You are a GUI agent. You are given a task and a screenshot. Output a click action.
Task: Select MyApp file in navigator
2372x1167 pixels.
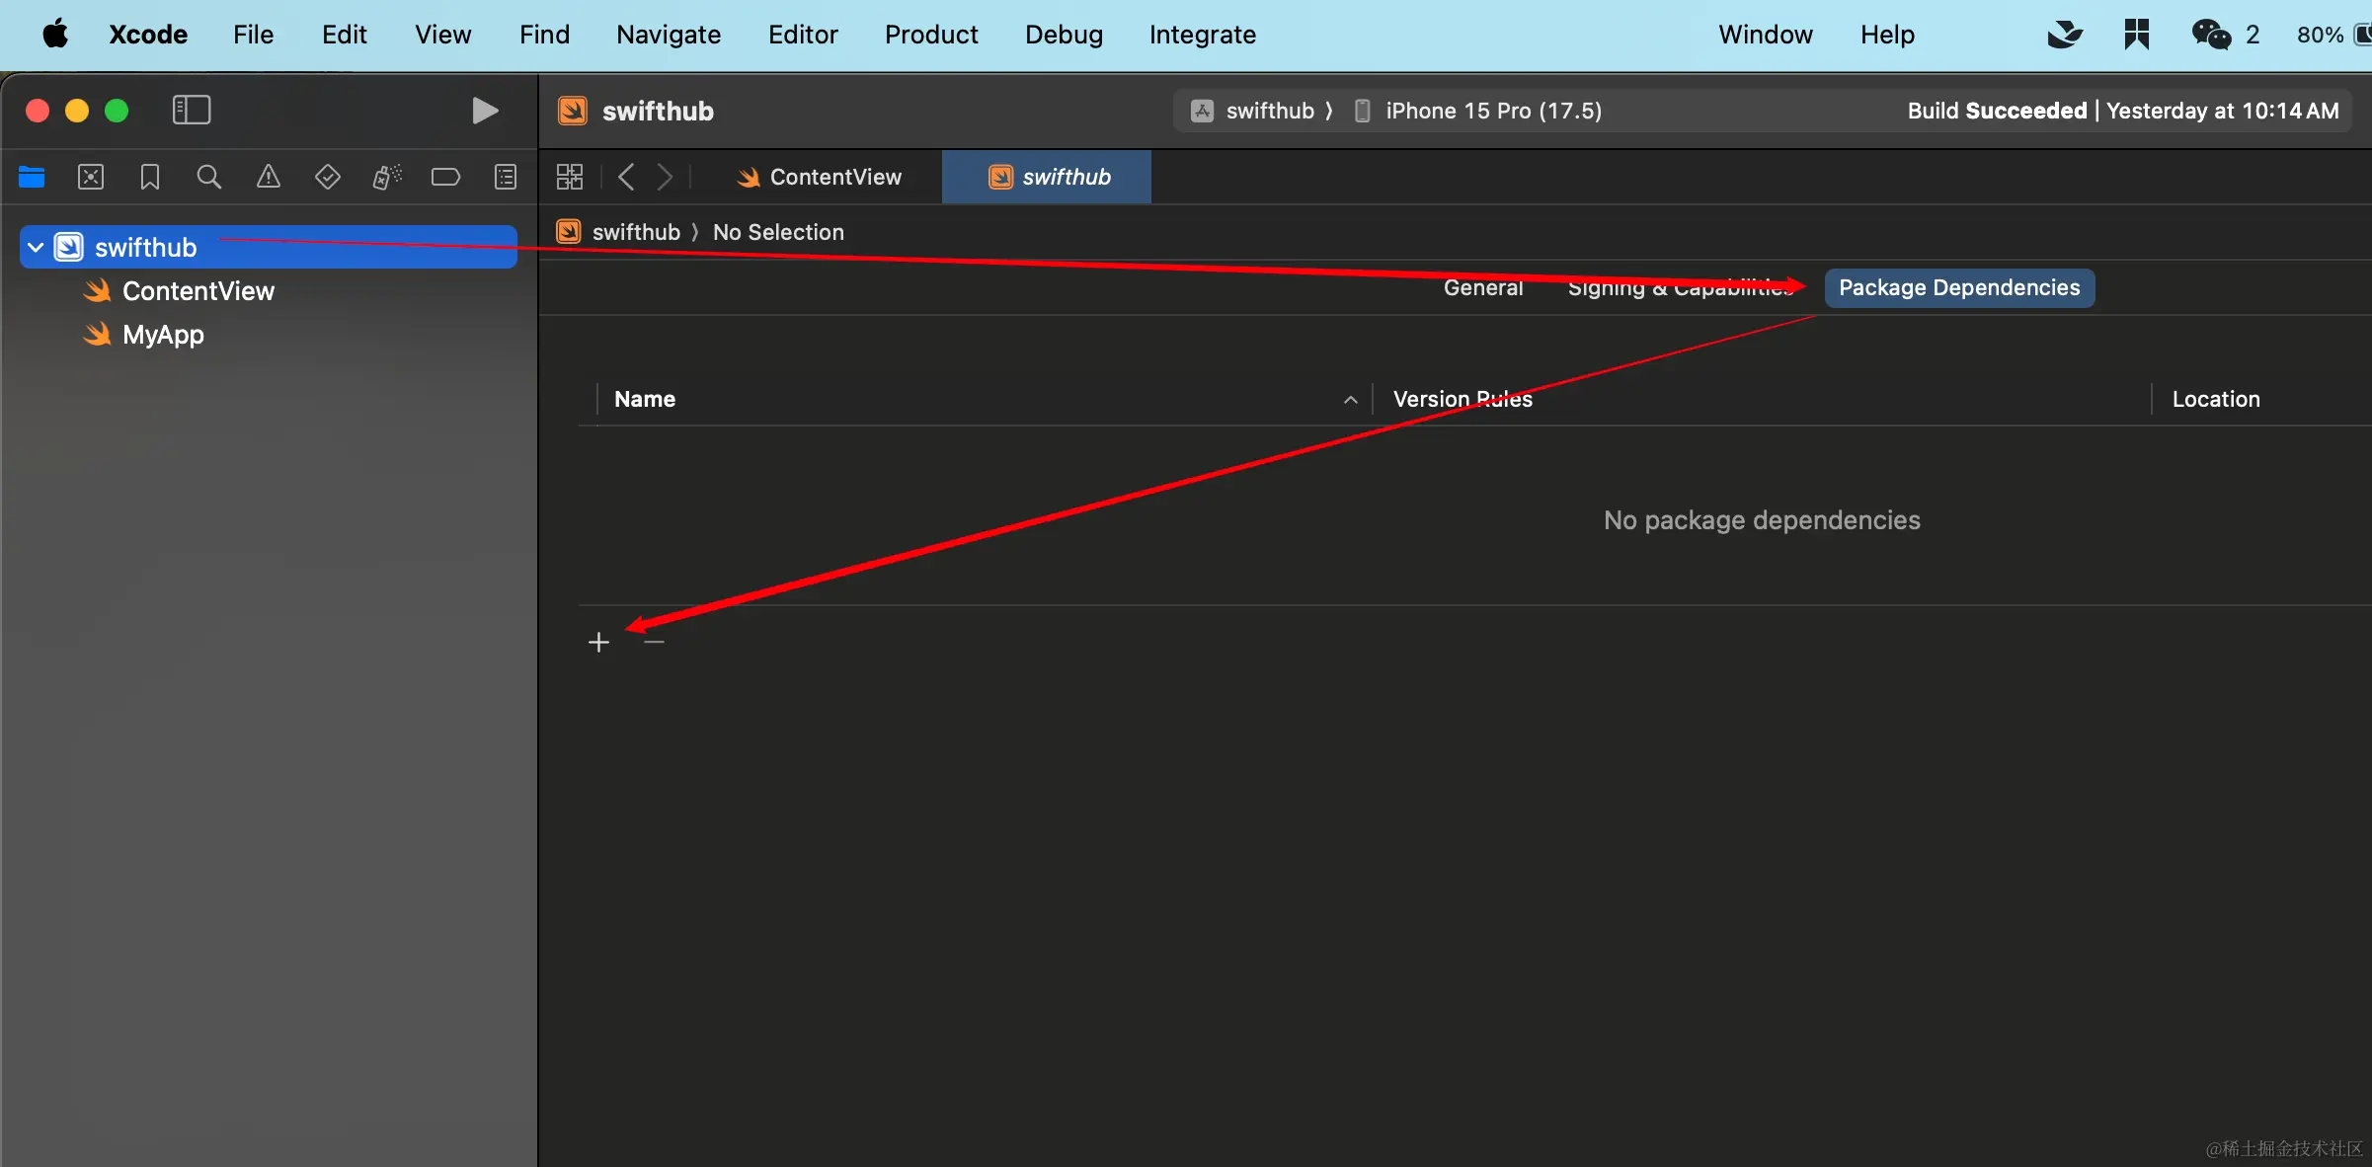point(163,335)
